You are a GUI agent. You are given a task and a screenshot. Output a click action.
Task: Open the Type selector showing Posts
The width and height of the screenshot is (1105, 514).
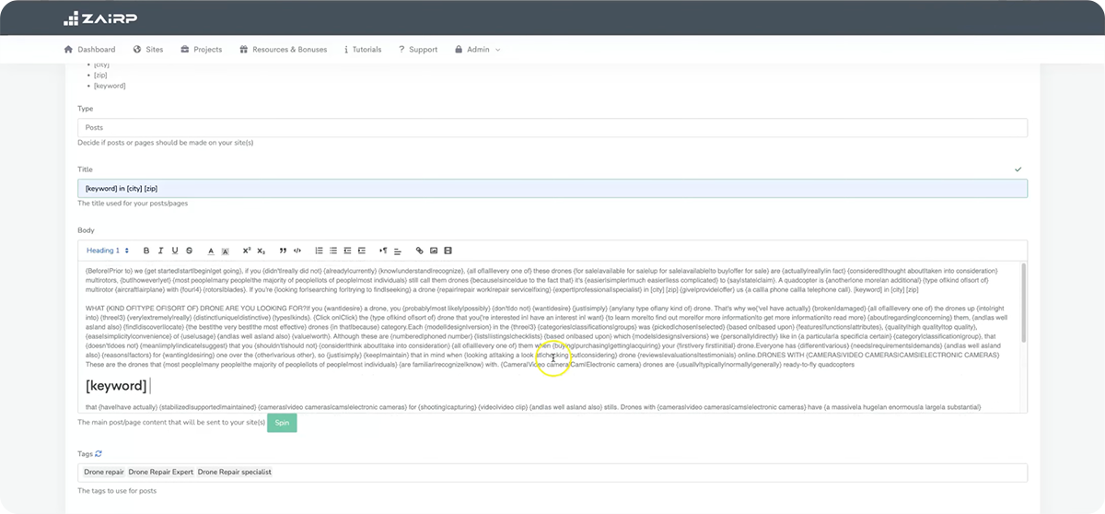pyautogui.click(x=552, y=128)
